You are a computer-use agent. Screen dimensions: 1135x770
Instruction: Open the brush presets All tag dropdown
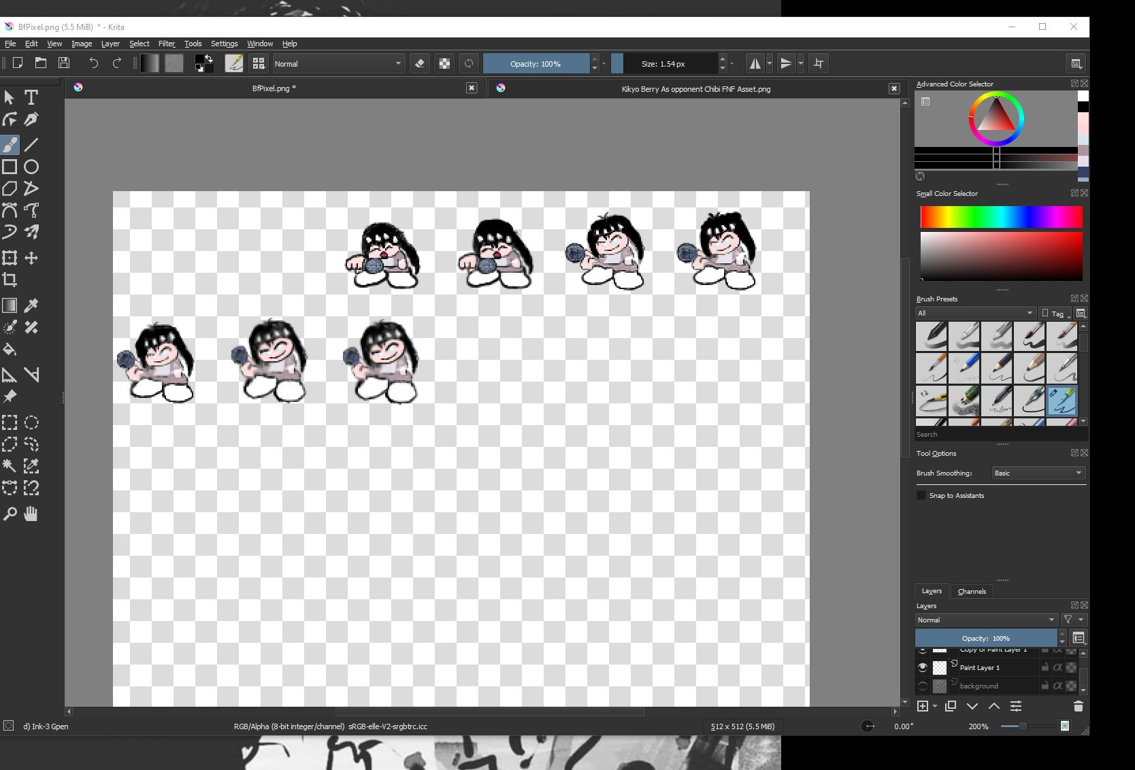coord(974,313)
